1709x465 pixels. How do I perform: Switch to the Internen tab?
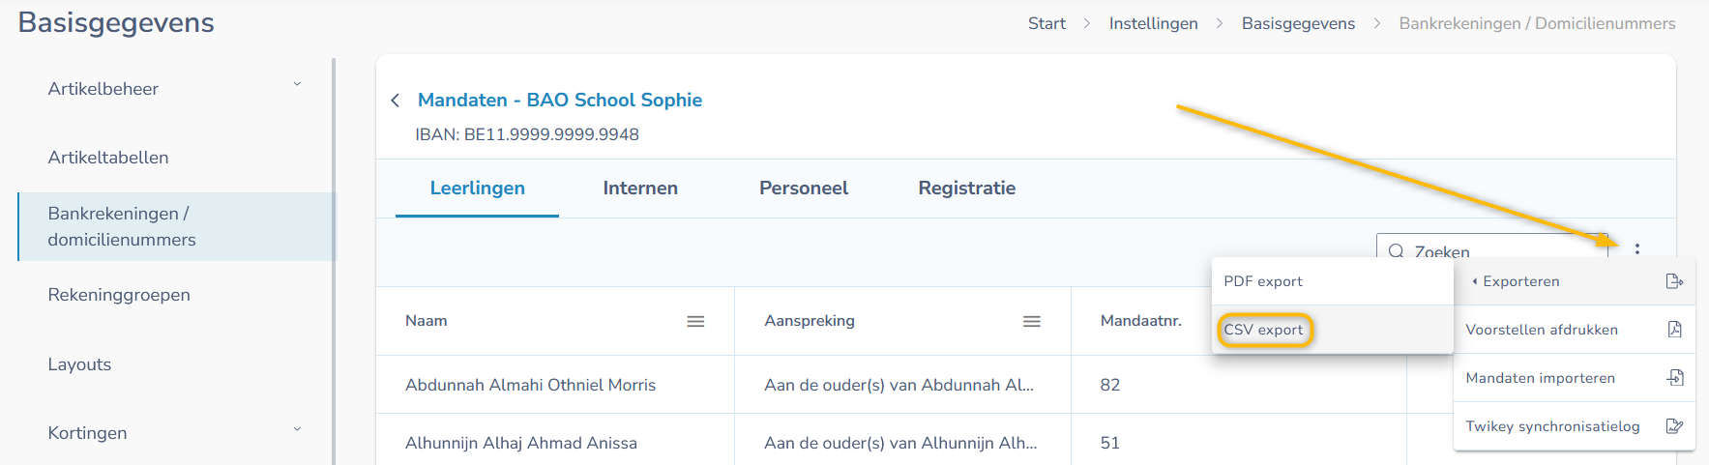[x=640, y=189]
